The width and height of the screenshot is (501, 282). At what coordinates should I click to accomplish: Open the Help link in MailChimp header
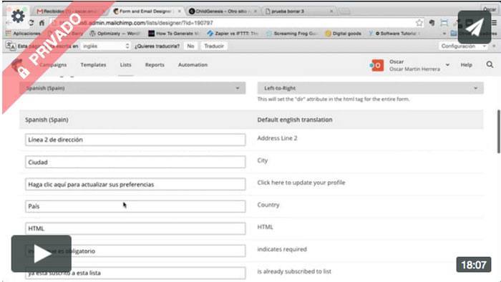coord(466,65)
